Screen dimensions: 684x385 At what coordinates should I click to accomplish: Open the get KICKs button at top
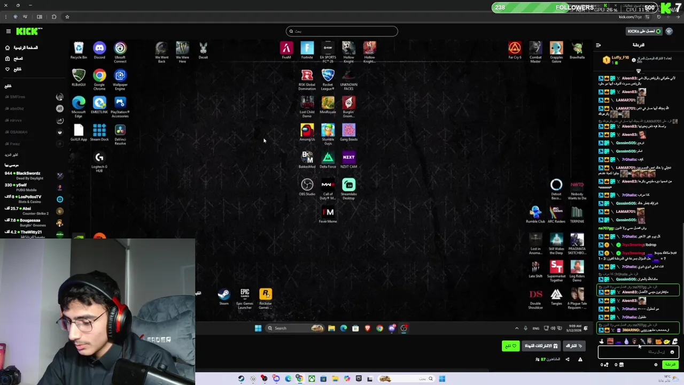[x=644, y=31]
